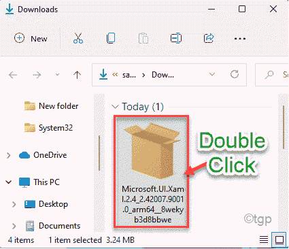The height and width of the screenshot is (249, 289).
Task: Expand the Desktop tree node
Action: coord(14,204)
